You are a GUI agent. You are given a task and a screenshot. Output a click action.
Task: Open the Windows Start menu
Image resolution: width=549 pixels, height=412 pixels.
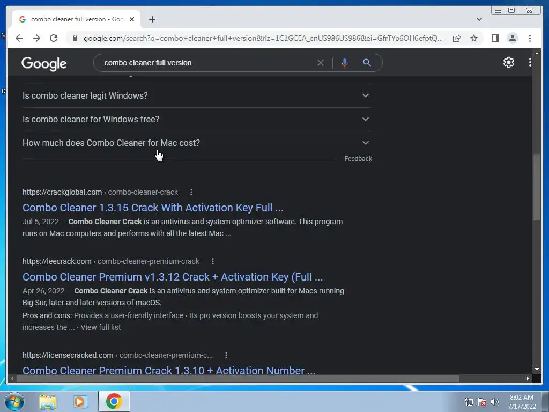(x=14, y=401)
